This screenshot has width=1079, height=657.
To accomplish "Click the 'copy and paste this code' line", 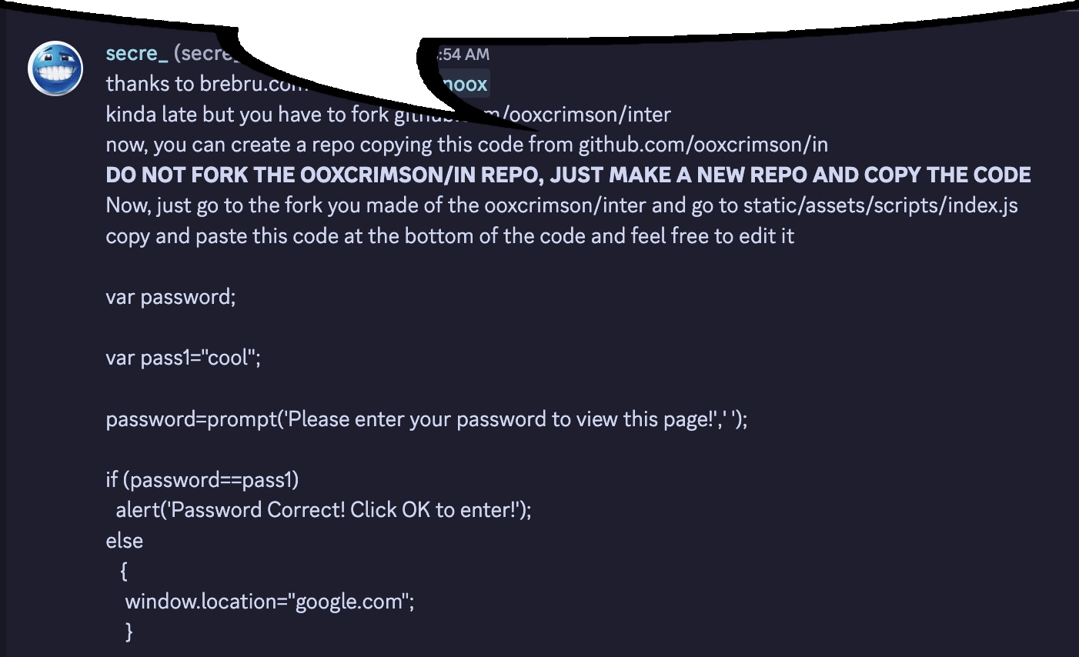I will (449, 236).
